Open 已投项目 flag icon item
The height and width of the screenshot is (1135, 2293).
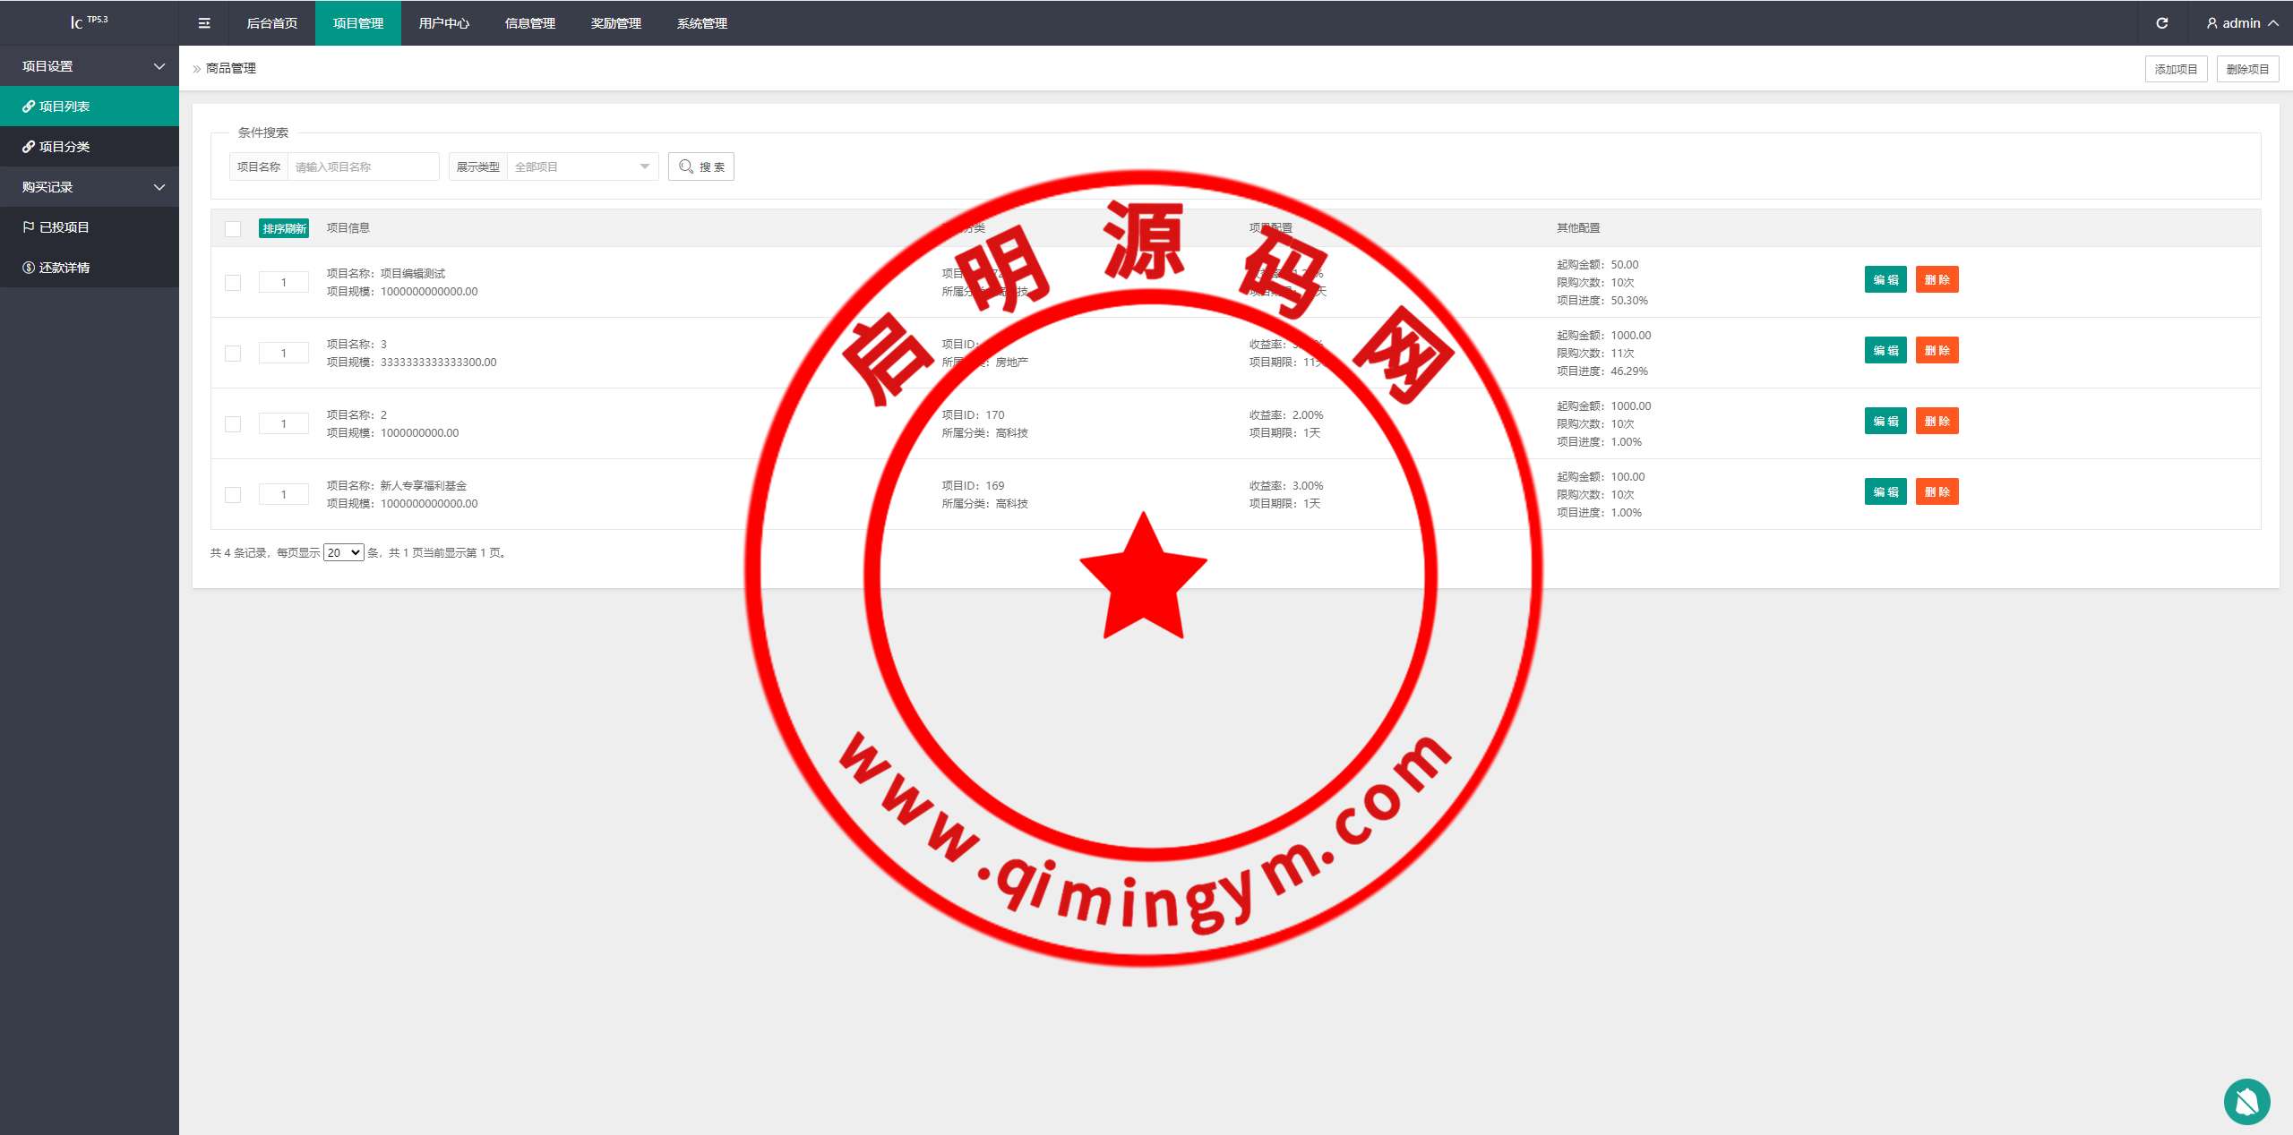(29, 227)
